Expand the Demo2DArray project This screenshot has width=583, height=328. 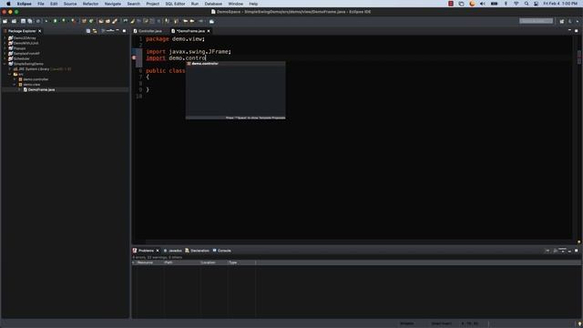point(5,38)
